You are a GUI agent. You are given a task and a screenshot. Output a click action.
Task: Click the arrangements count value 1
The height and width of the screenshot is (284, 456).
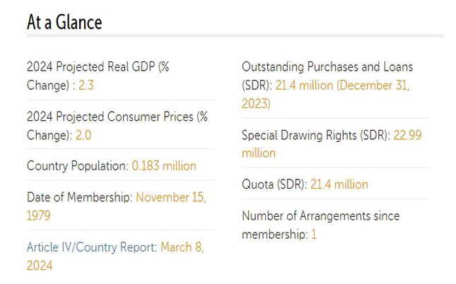coord(314,235)
